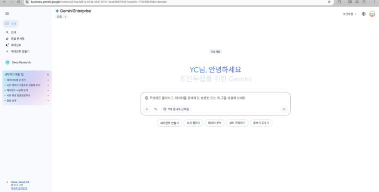Click the 신규 new chat button
Viewport: 379px width, 192px height.
[13, 23]
